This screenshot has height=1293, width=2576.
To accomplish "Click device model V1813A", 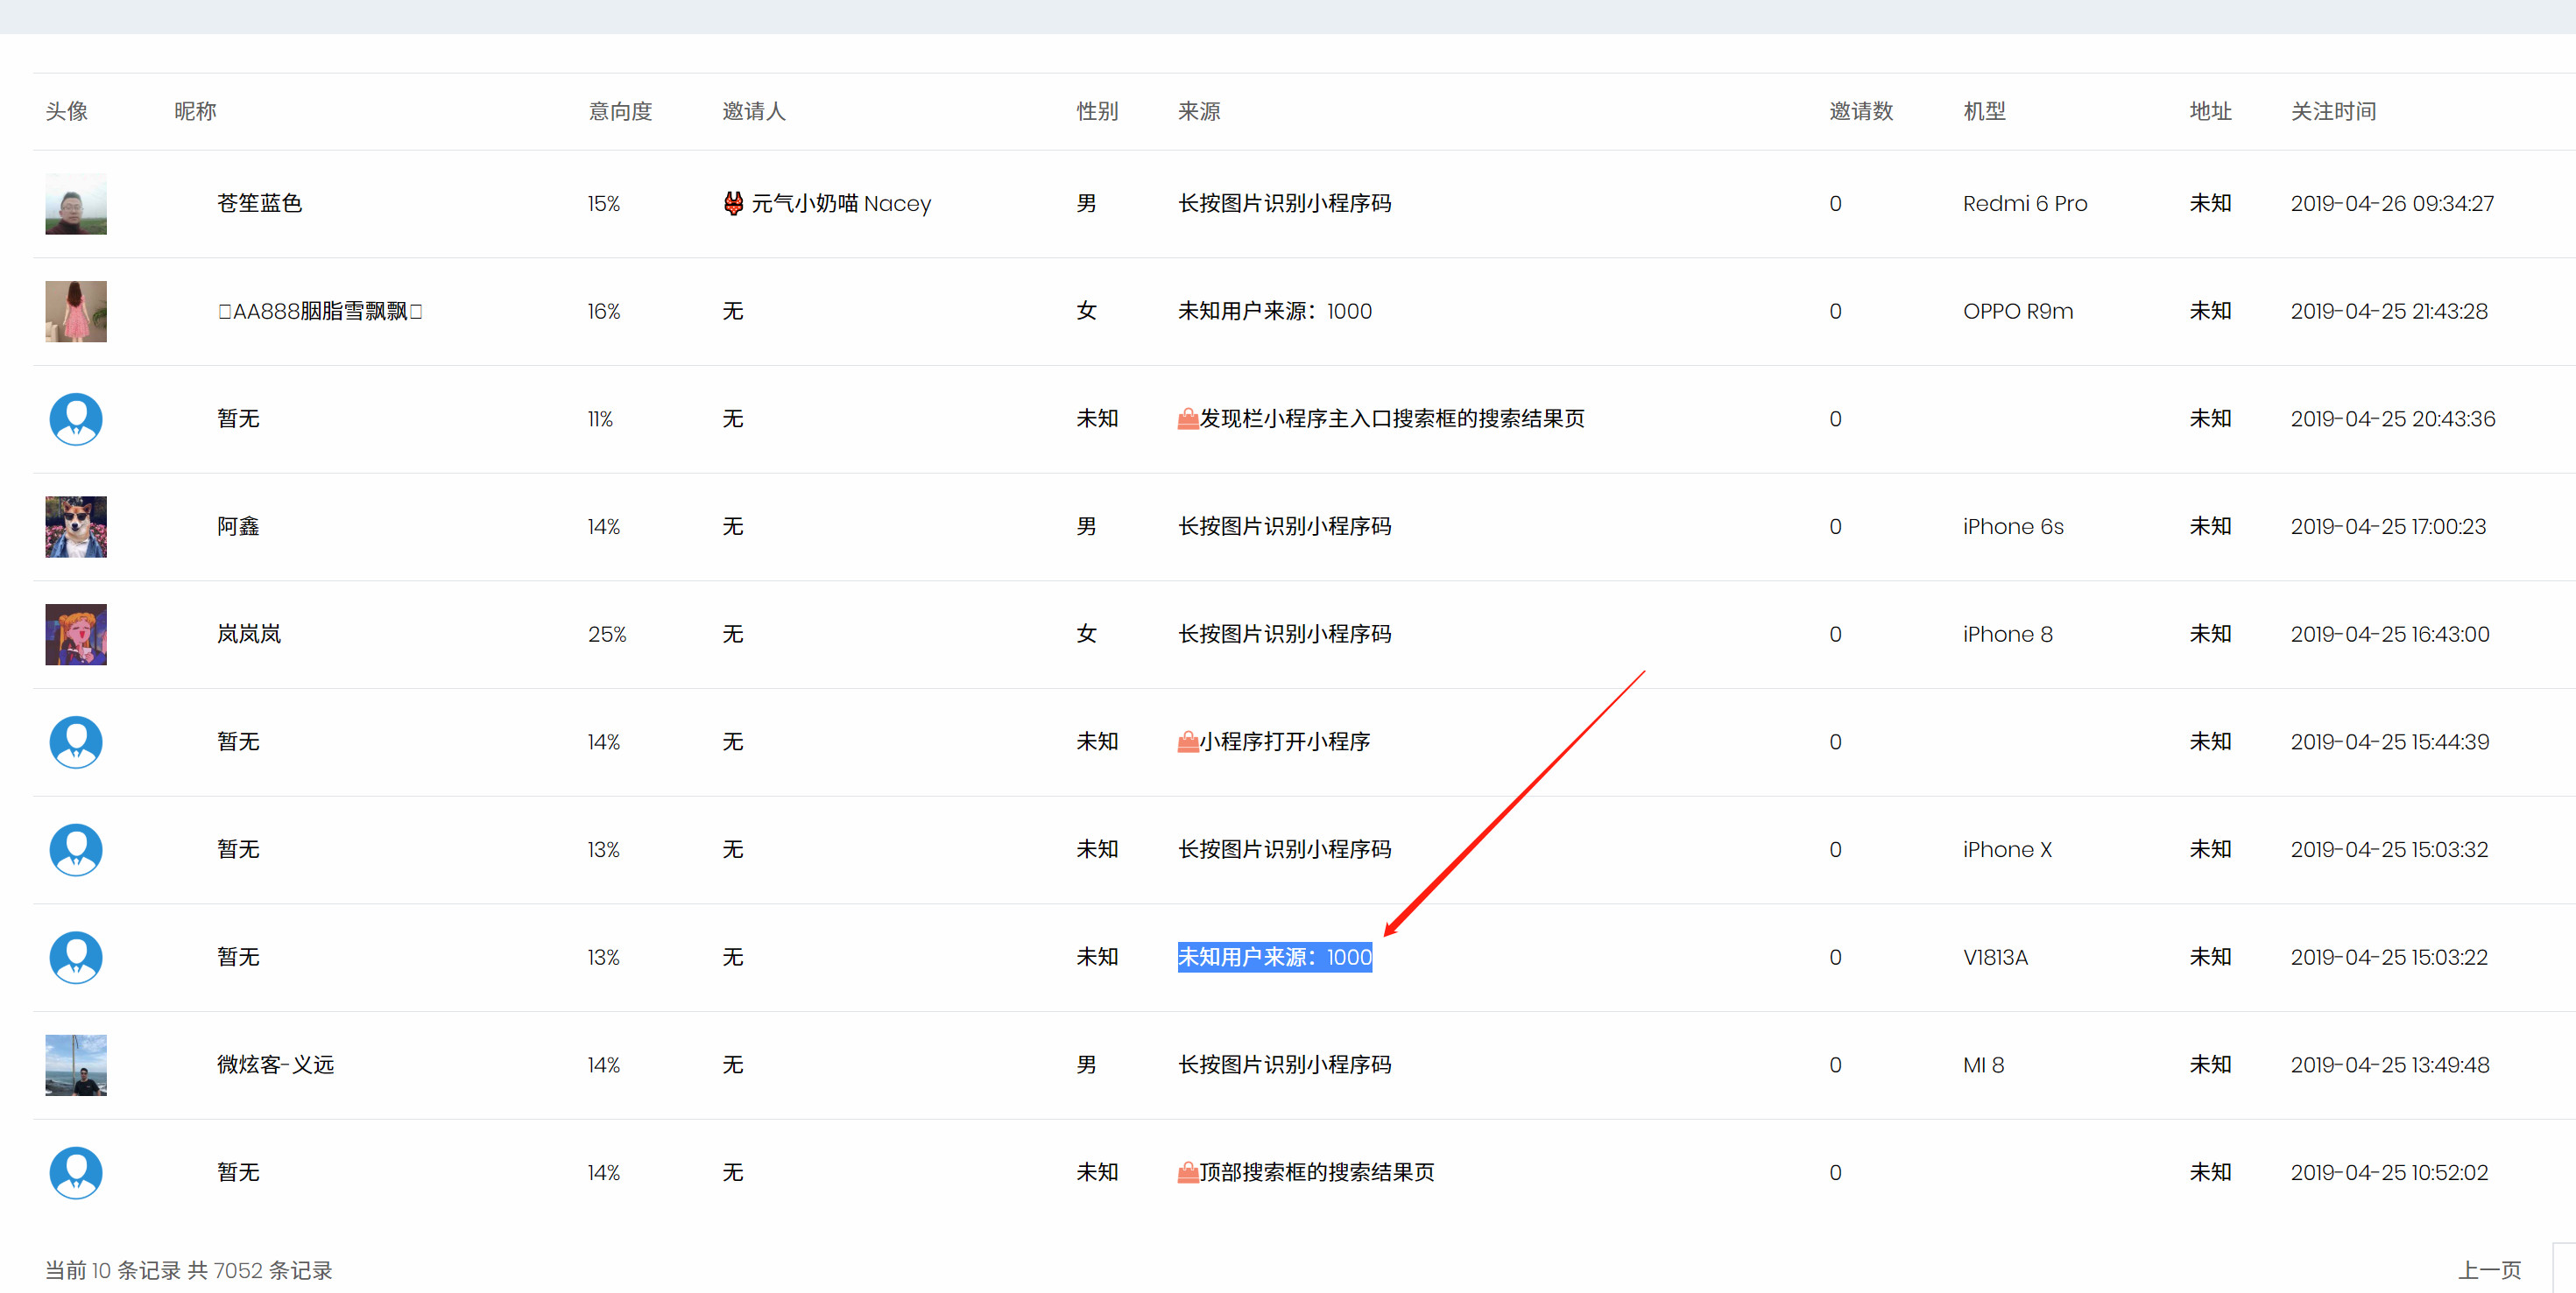I will 1995,957.
